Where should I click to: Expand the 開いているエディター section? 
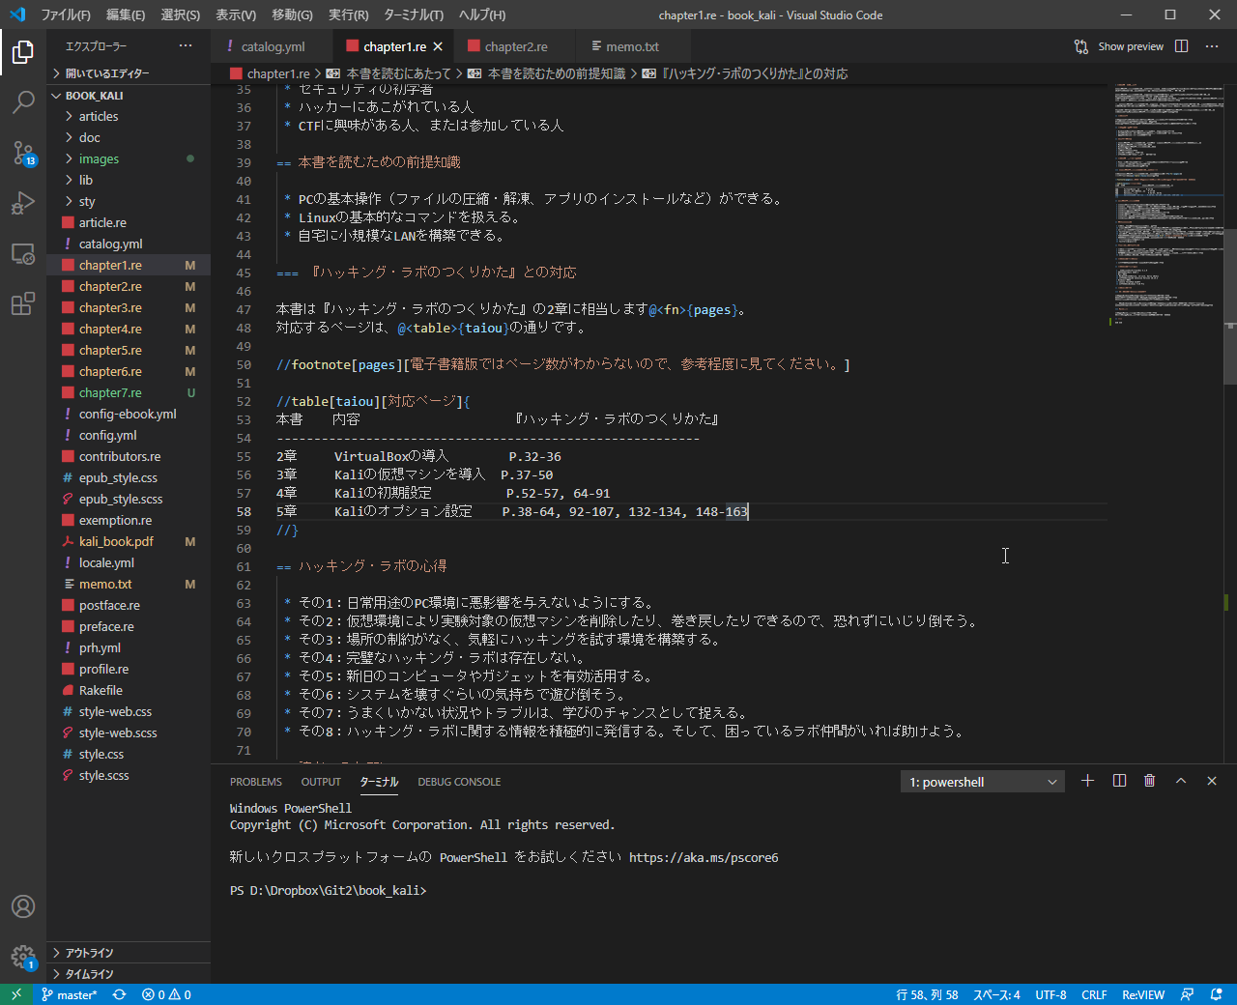coord(129,72)
